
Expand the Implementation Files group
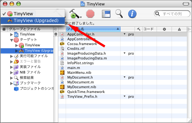coord(11,67)
